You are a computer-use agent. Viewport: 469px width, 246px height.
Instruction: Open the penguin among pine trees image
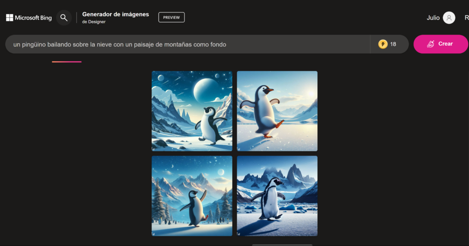click(x=192, y=196)
